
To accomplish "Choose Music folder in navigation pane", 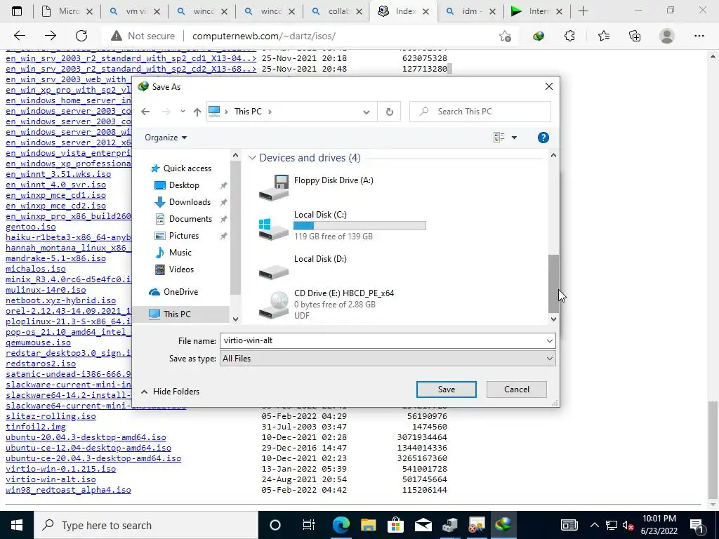I will (180, 253).
